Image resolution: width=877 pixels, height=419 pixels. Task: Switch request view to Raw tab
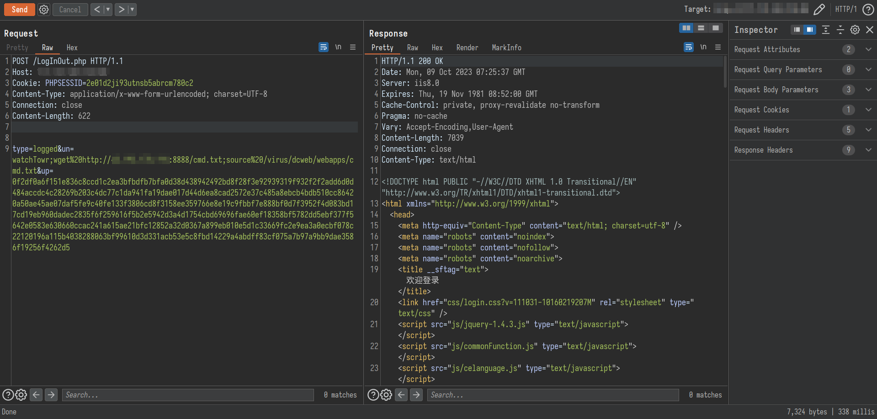click(x=48, y=48)
